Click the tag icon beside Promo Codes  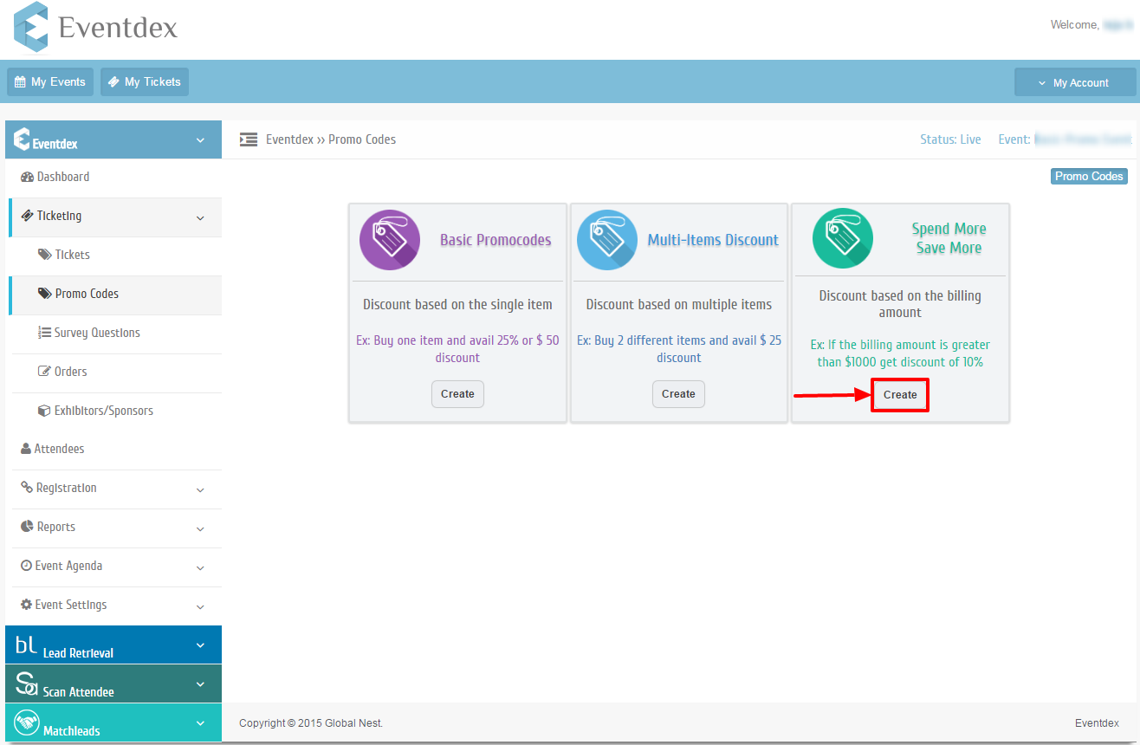pos(45,294)
